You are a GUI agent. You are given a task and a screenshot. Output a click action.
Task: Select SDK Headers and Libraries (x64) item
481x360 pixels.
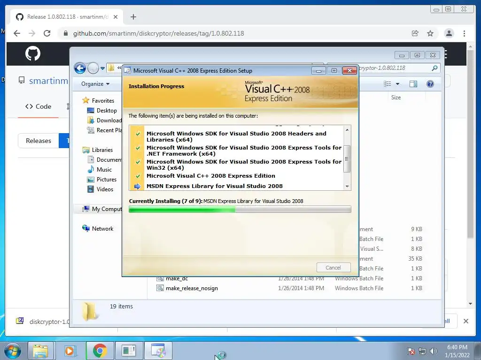tap(236, 136)
